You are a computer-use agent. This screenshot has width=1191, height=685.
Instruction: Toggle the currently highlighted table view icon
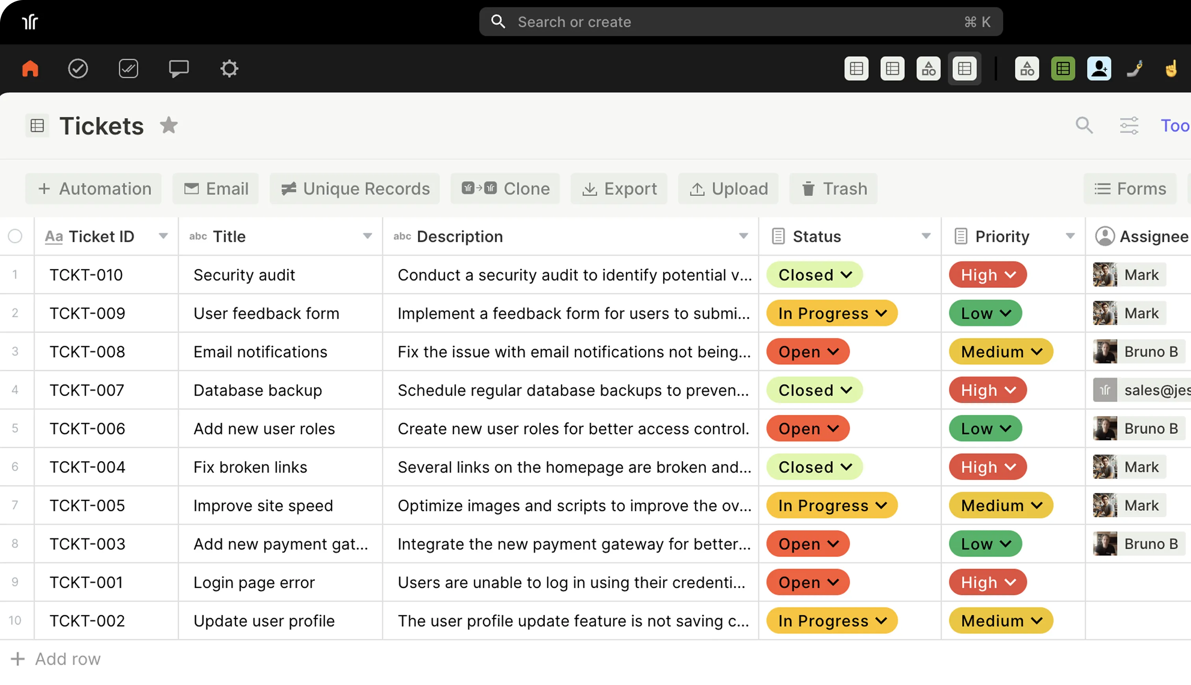pyautogui.click(x=964, y=68)
